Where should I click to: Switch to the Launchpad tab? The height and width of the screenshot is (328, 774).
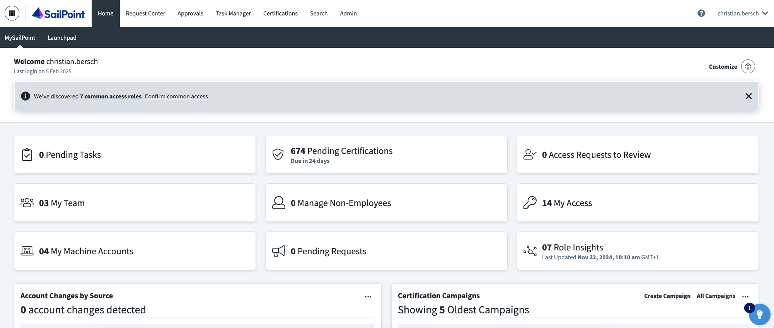pyautogui.click(x=62, y=37)
